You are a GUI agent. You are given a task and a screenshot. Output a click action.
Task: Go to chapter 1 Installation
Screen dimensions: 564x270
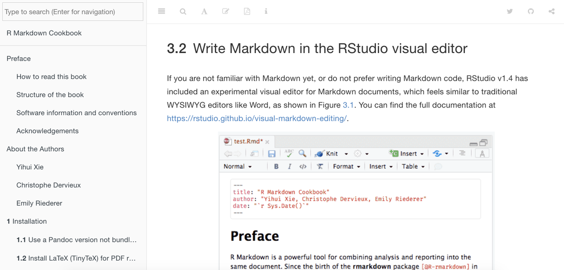(x=27, y=221)
